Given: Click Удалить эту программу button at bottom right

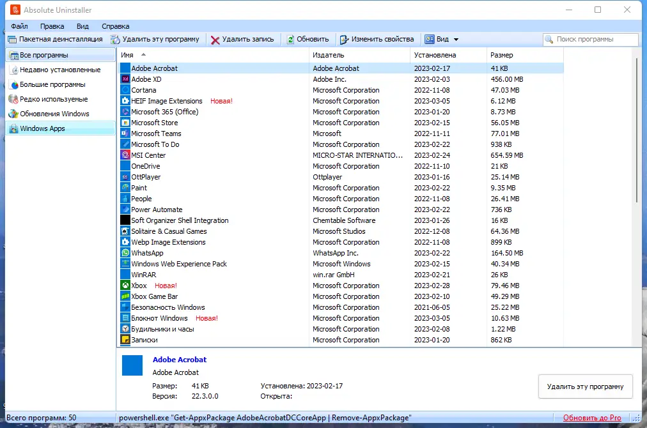Looking at the screenshot, I should tap(585, 386).
